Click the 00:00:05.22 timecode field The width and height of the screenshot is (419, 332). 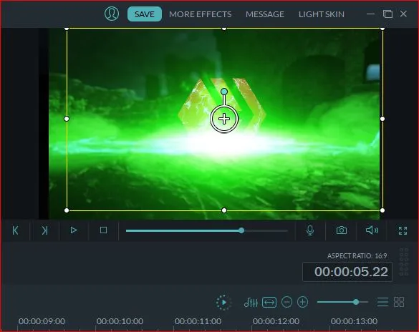point(347,272)
